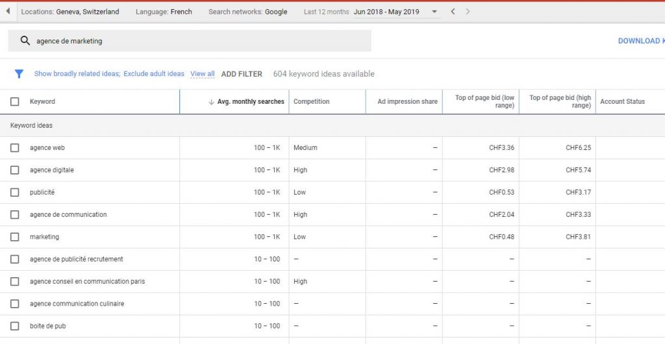This screenshot has width=665, height=344.
Task: Change Language: French setting
Action: click(164, 12)
